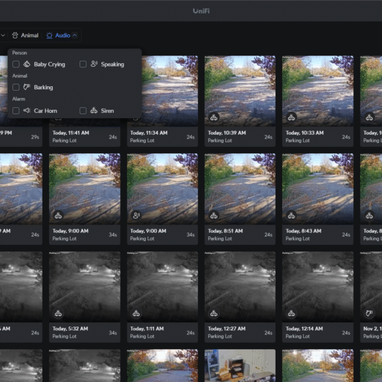Click the Baby Crying icon
Viewport: 382px width, 382px height.
27,64
